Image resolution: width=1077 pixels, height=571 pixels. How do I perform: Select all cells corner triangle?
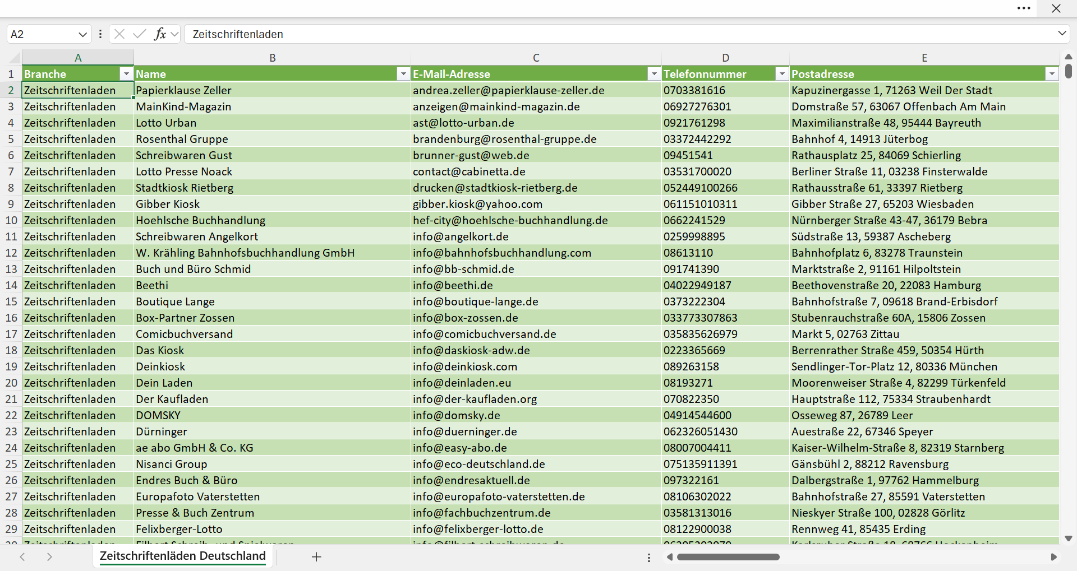click(x=13, y=57)
